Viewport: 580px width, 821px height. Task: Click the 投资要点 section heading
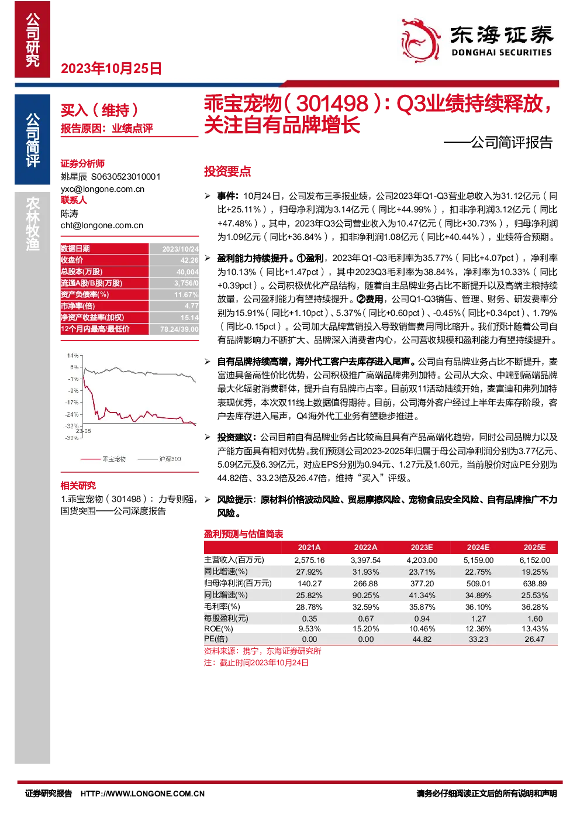pos(227,171)
